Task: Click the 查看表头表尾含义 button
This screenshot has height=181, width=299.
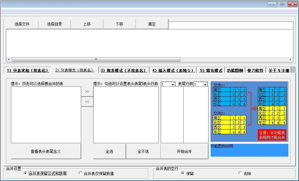Action: click(x=46, y=151)
